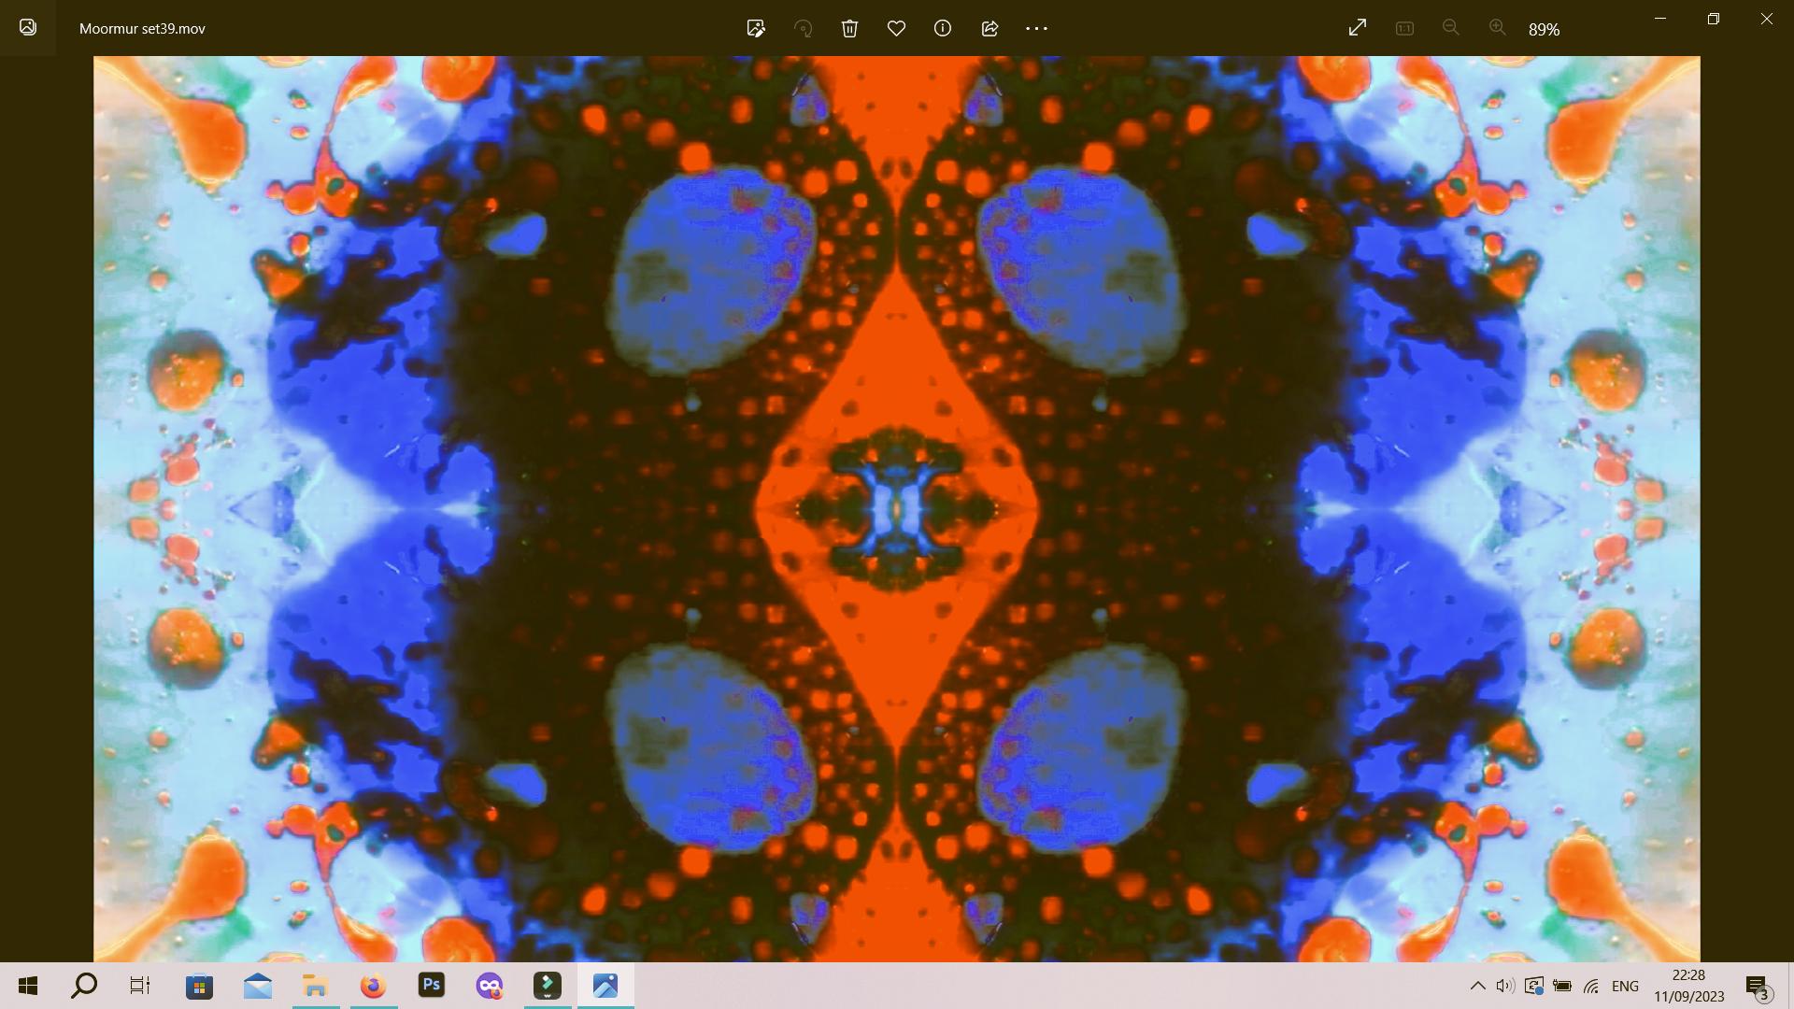Open the notification center icon
Viewport: 1794px width, 1009px height.
pos(1757,987)
